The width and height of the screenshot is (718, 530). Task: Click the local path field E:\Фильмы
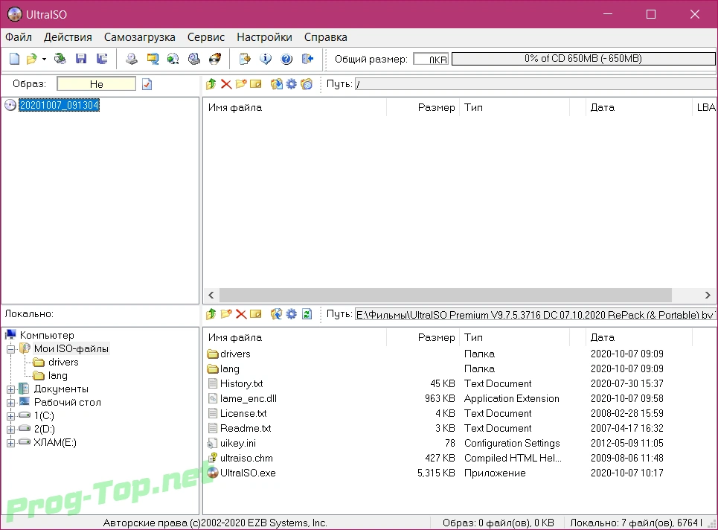(x=536, y=315)
